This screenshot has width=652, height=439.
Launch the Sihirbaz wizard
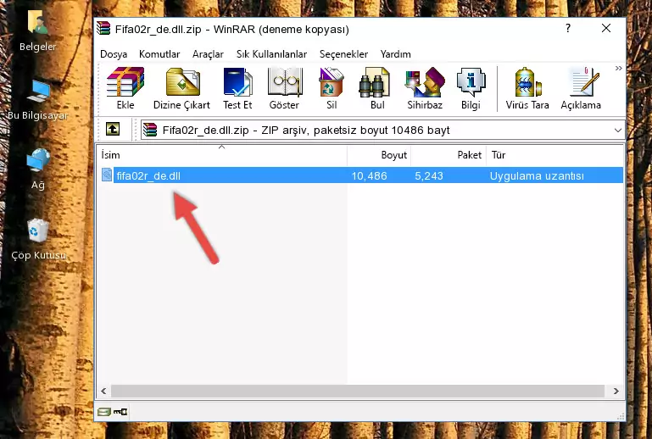[x=425, y=88]
